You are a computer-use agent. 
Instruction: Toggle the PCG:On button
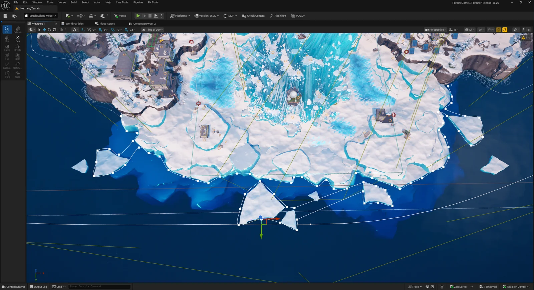(x=298, y=16)
